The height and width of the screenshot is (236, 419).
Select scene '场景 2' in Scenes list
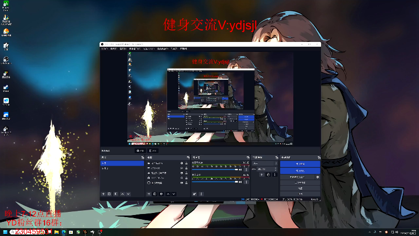coord(122,168)
